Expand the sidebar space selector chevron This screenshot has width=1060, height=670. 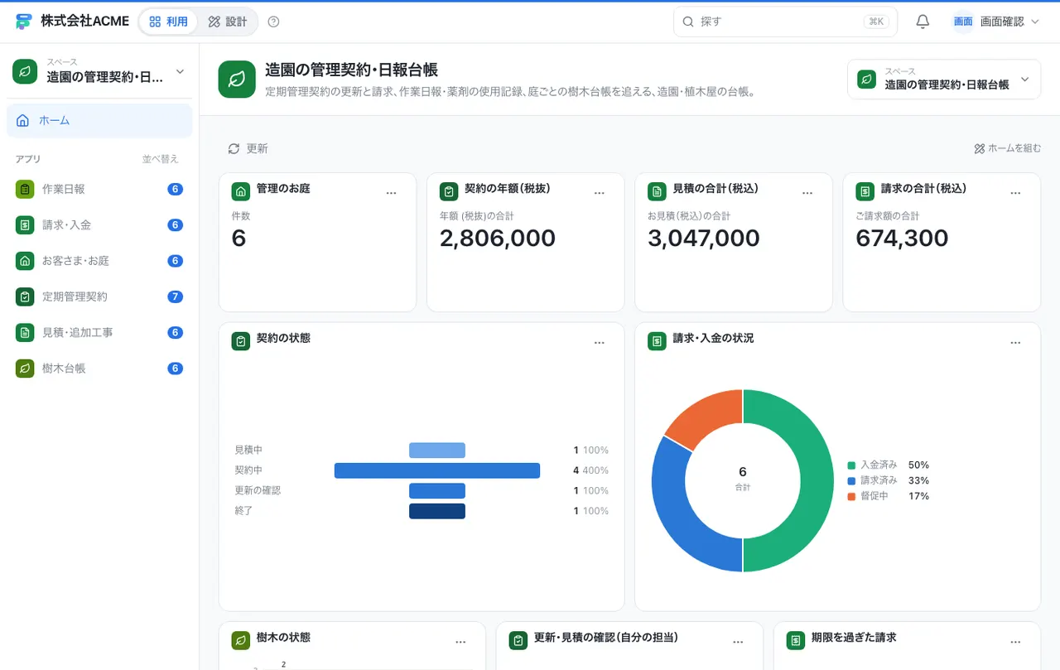(180, 72)
